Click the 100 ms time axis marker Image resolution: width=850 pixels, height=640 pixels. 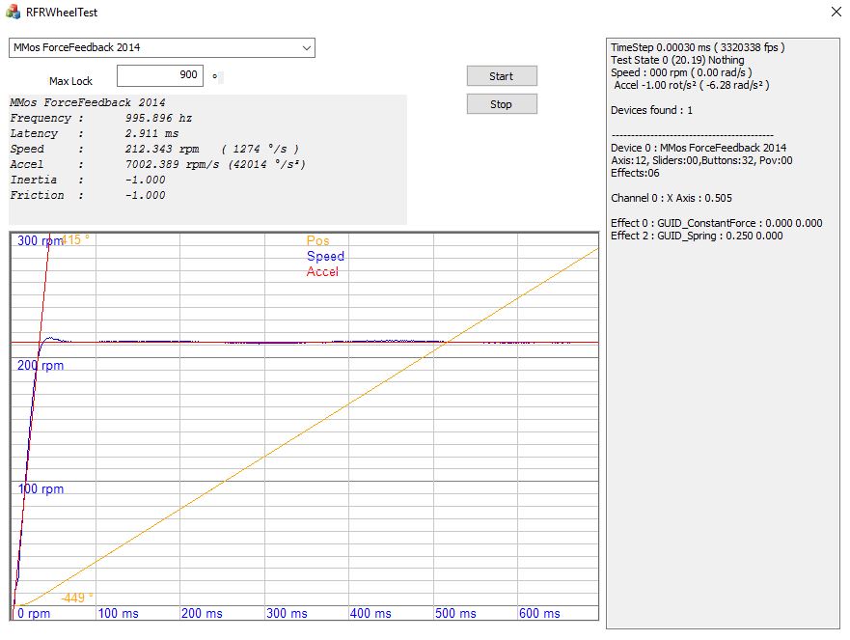pyautogui.click(x=118, y=613)
